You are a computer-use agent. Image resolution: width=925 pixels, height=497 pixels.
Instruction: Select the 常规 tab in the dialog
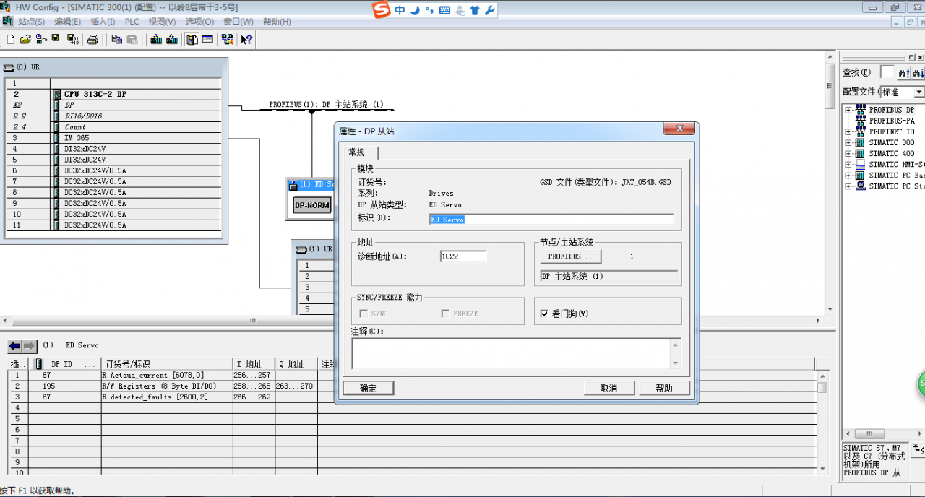(x=356, y=152)
